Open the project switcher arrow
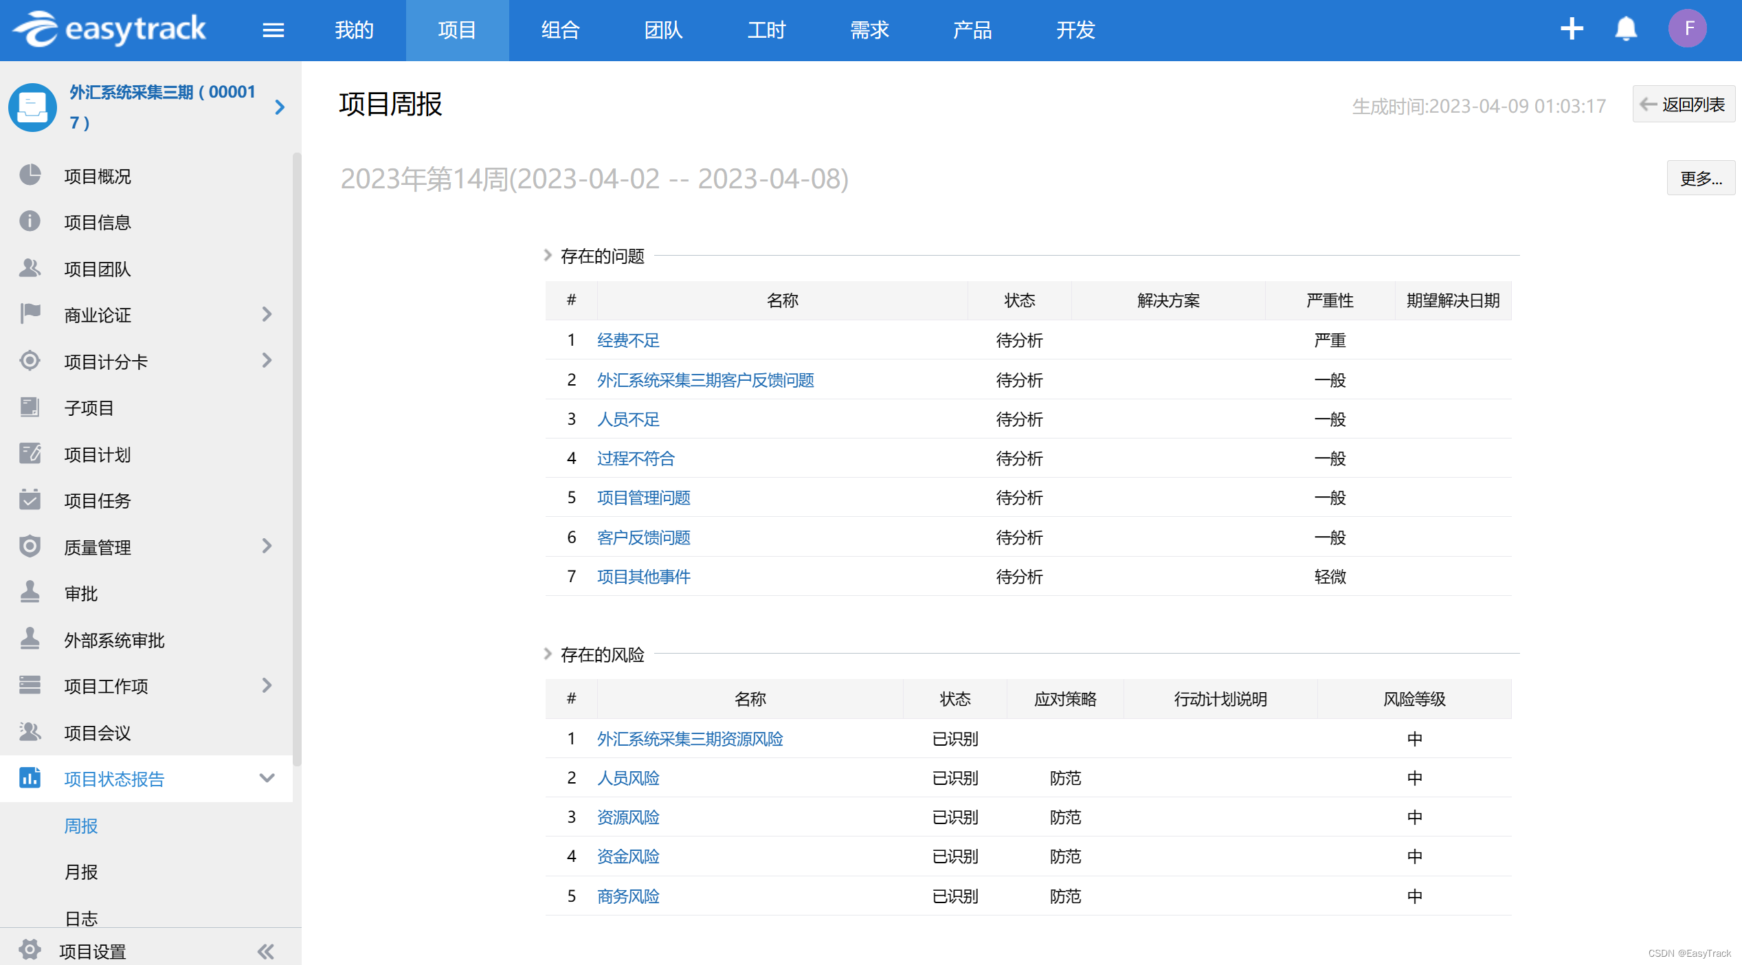1742x965 pixels. 280,107
